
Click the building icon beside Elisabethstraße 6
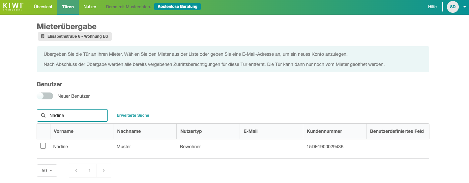(43, 36)
